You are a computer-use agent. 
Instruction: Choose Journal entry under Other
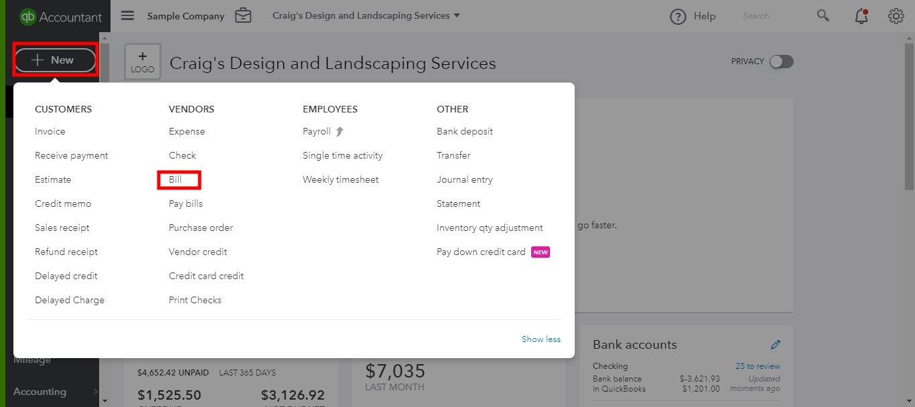[465, 179]
